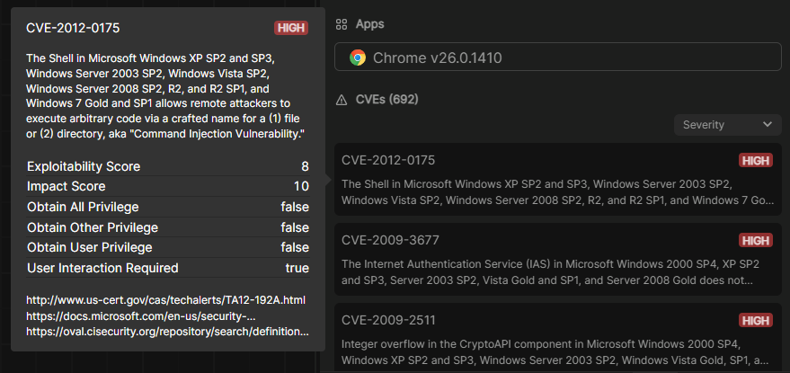
Task: Click the CVEs warning triangle icon
Action: pos(342,100)
